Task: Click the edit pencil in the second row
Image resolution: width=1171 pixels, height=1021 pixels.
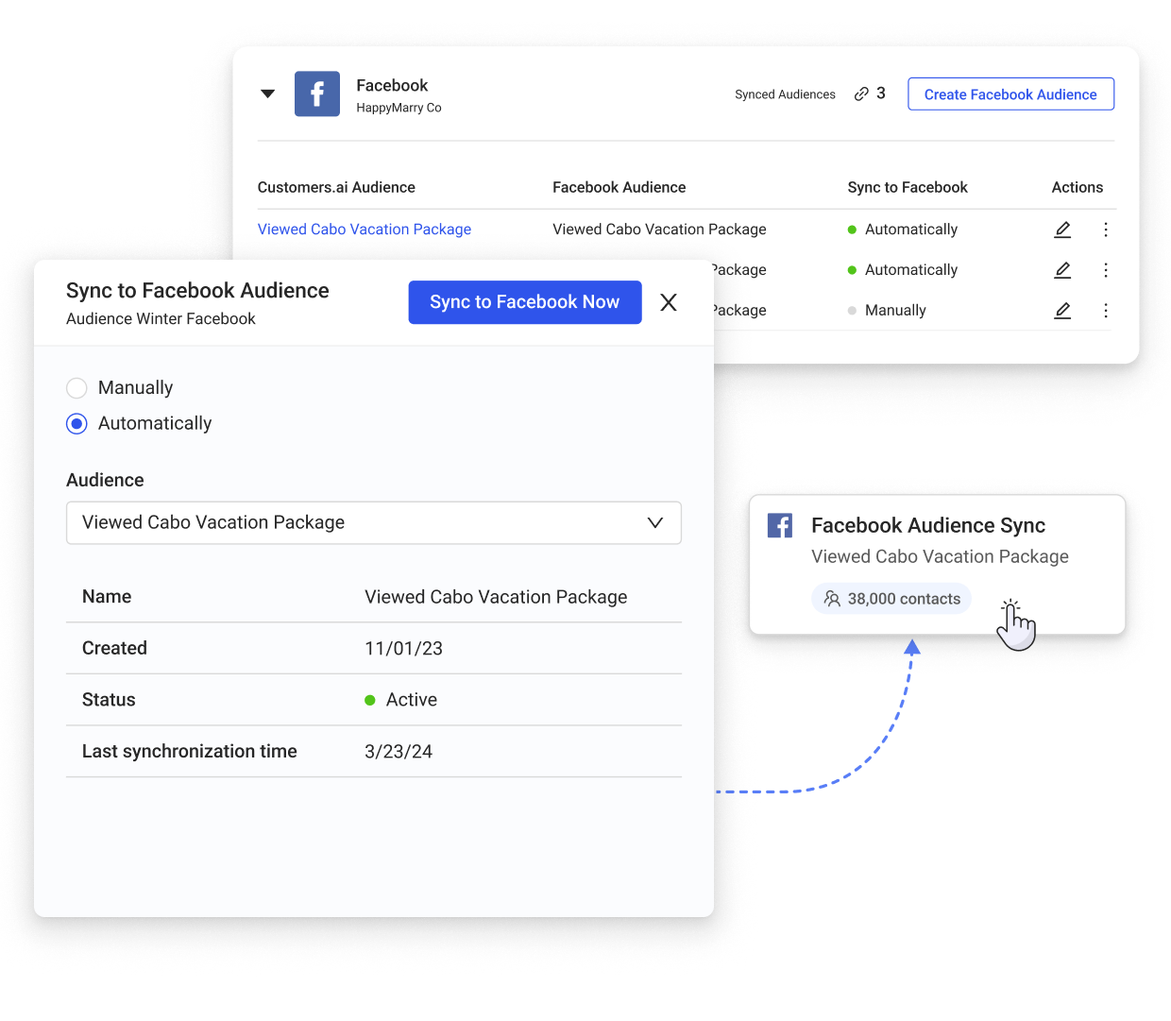Action: click(x=1062, y=270)
